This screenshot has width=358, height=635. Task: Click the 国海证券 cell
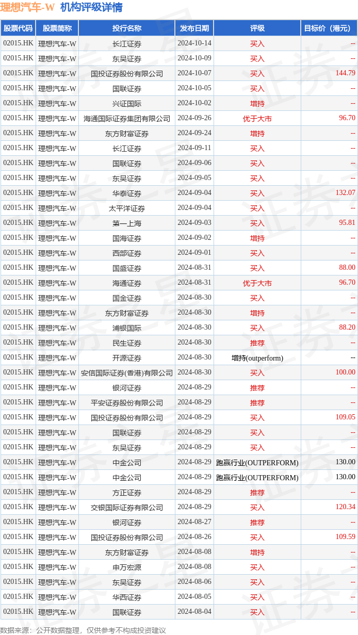127,238
